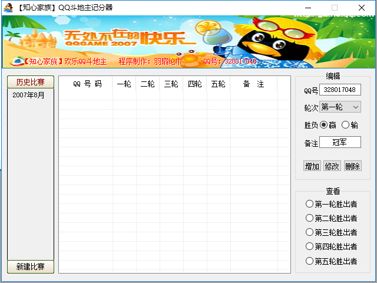
Task: Click the 一轮 column header
Action: pos(124,84)
